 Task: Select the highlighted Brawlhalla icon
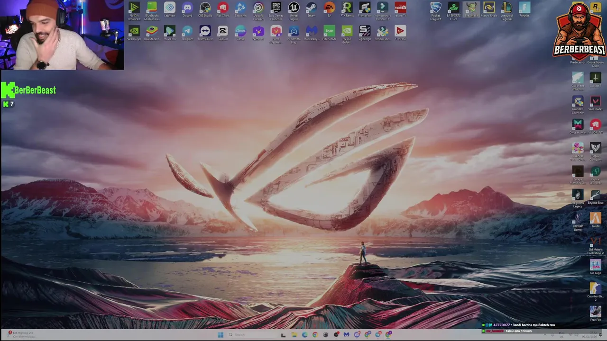click(x=471, y=9)
